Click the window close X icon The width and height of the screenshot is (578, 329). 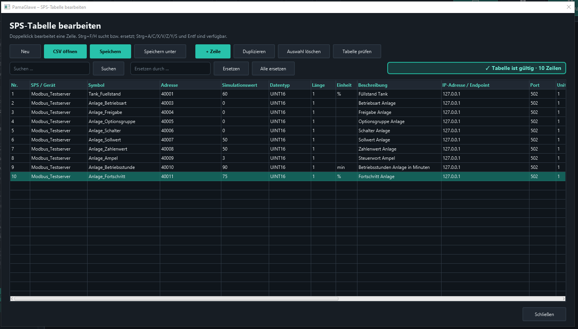tap(568, 7)
